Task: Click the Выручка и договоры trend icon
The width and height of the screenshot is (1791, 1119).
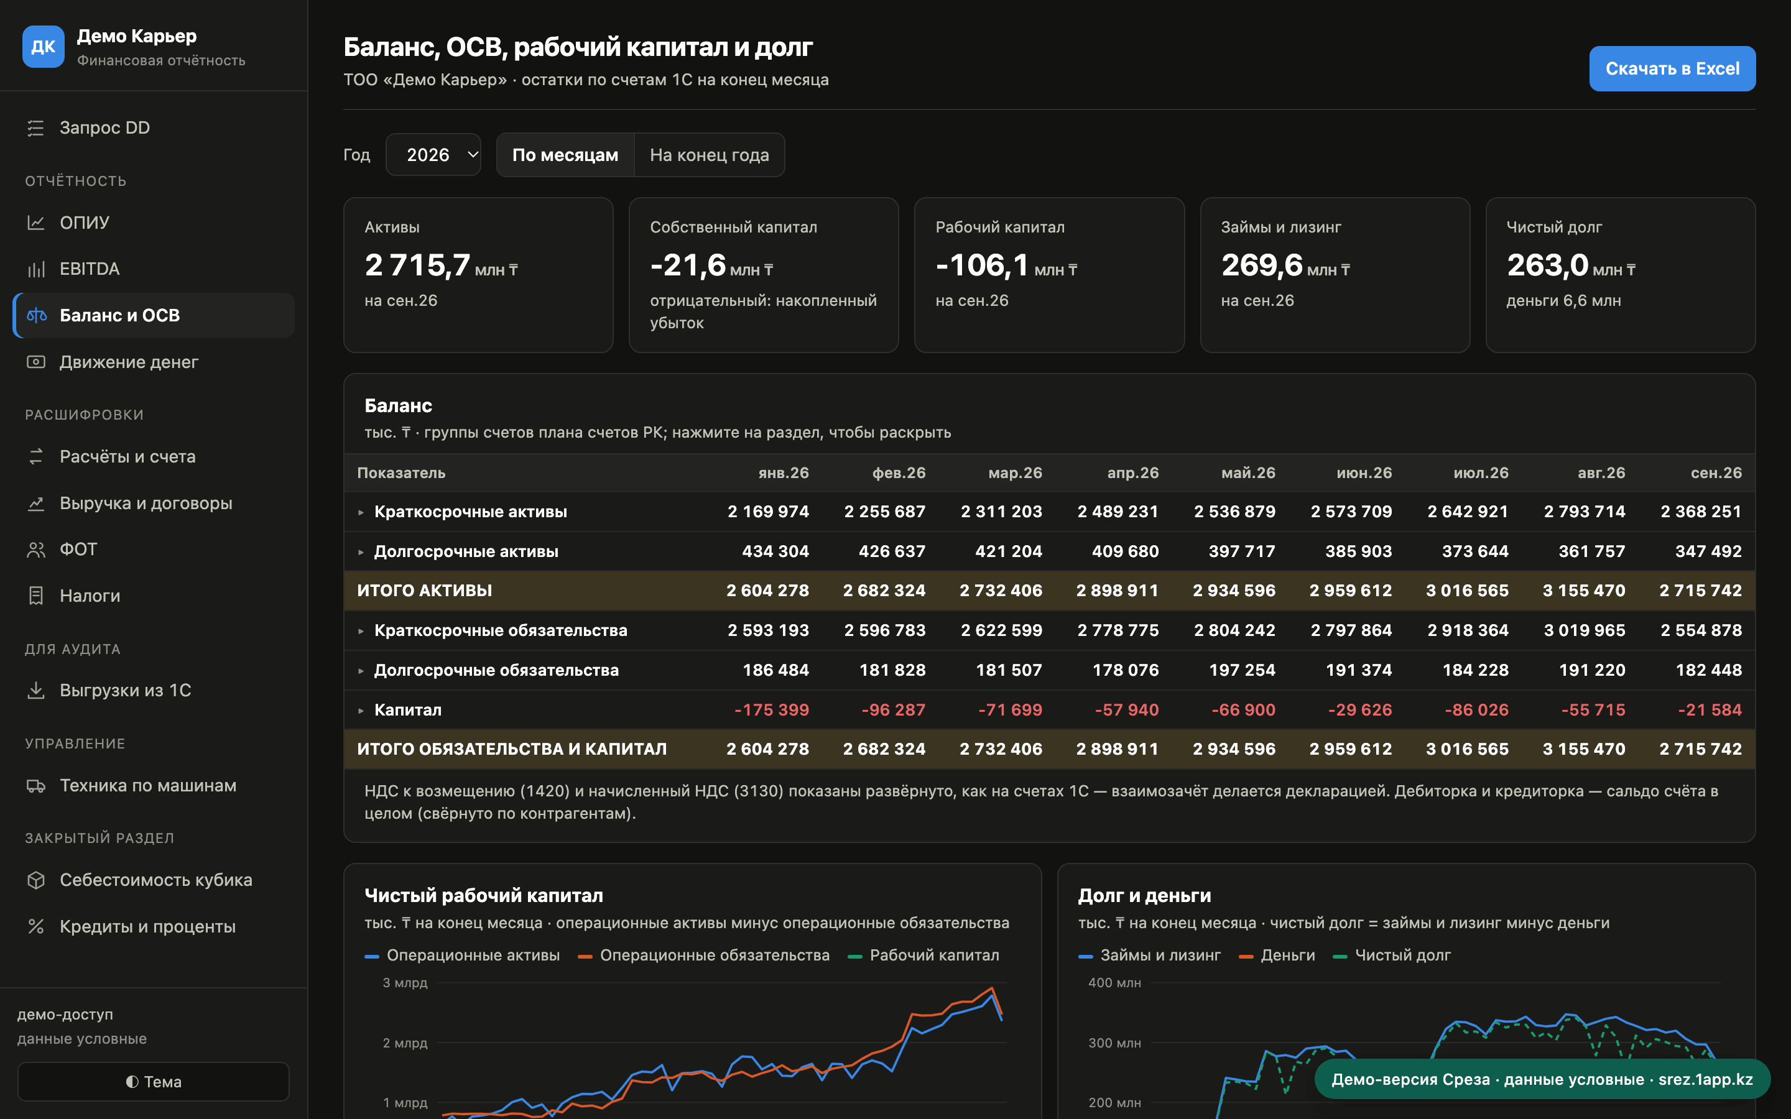Action: [35, 504]
